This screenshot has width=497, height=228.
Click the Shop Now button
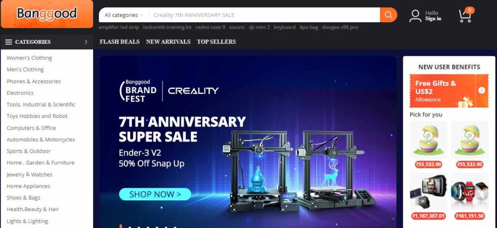click(155, 194)
